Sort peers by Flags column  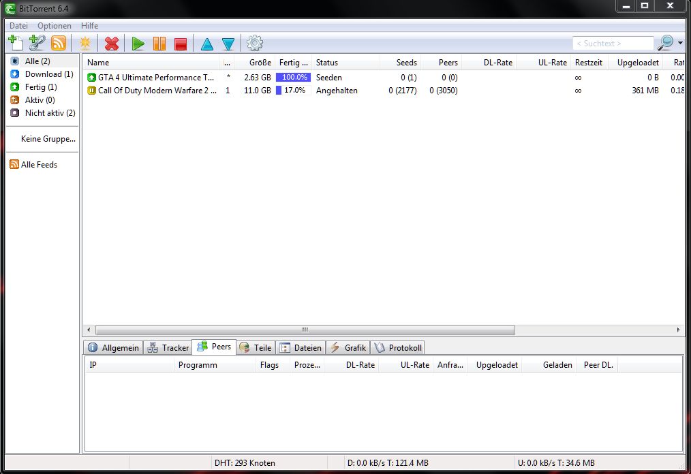click(273, 365)
